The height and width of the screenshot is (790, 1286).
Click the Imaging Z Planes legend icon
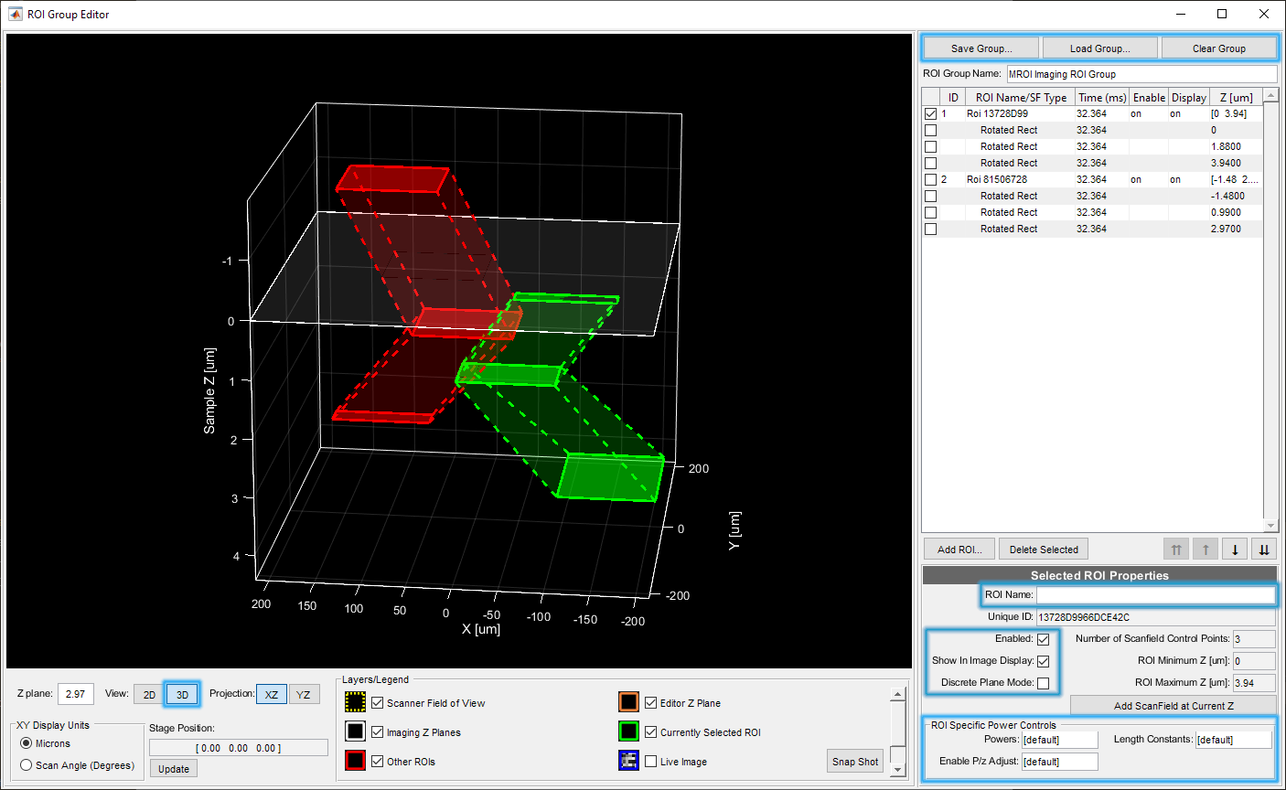[x=356, y=731]
